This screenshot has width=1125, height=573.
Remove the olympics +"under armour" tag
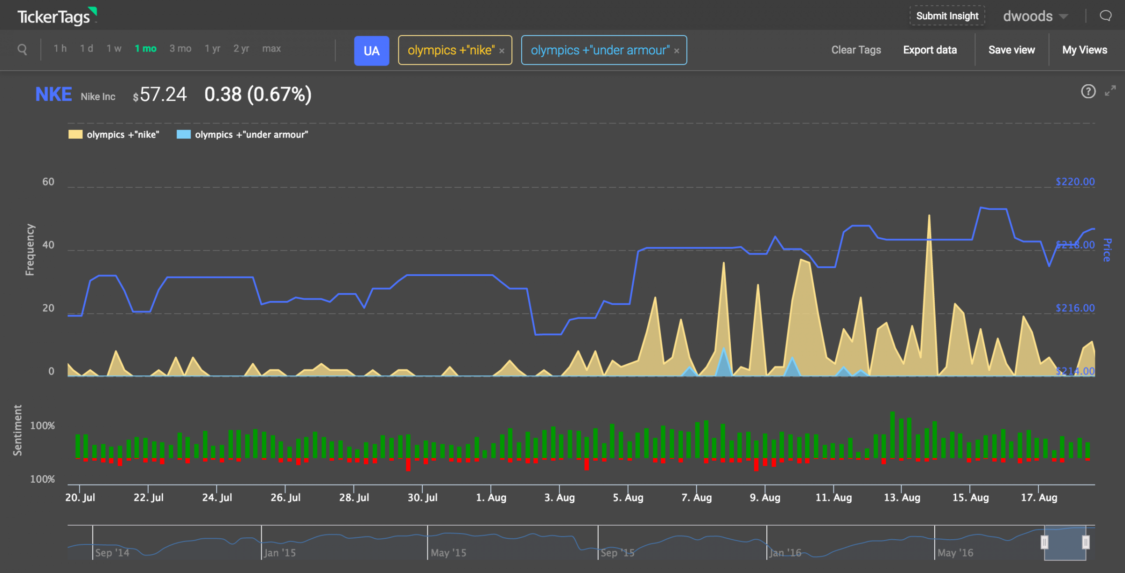pos(677,51)
